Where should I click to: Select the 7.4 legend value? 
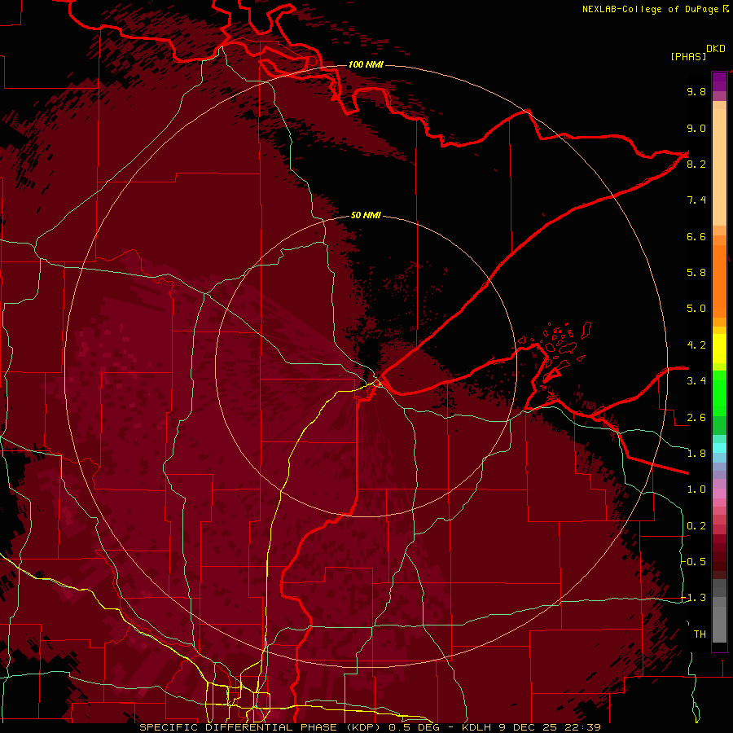pyautogui.click(x=696, y=200)
